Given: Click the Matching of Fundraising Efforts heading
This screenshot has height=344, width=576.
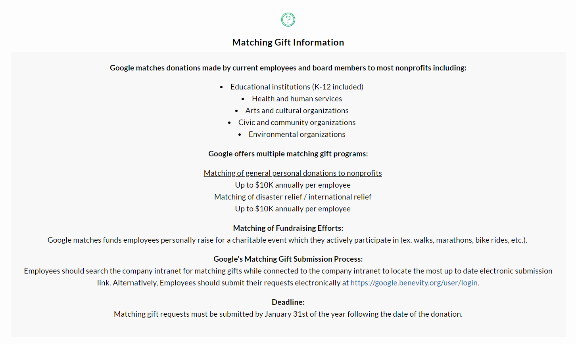Looking at the screenshot, I should [x=288, y=228].
